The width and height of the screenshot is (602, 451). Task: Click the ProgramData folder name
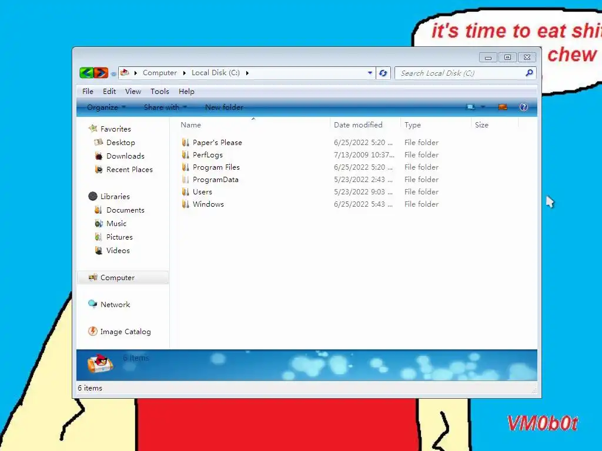(215, 180)
